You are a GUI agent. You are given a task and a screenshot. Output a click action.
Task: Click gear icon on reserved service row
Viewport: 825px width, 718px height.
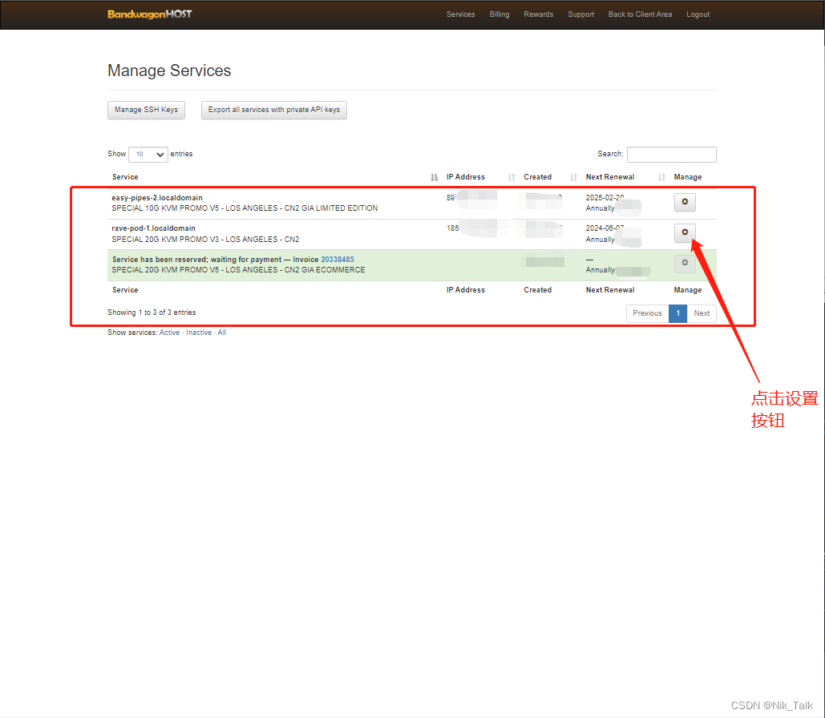click(x=684, y=263)
